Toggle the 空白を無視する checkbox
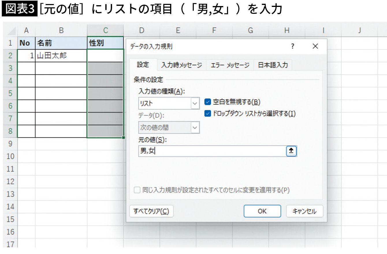 tap(208, 102)
